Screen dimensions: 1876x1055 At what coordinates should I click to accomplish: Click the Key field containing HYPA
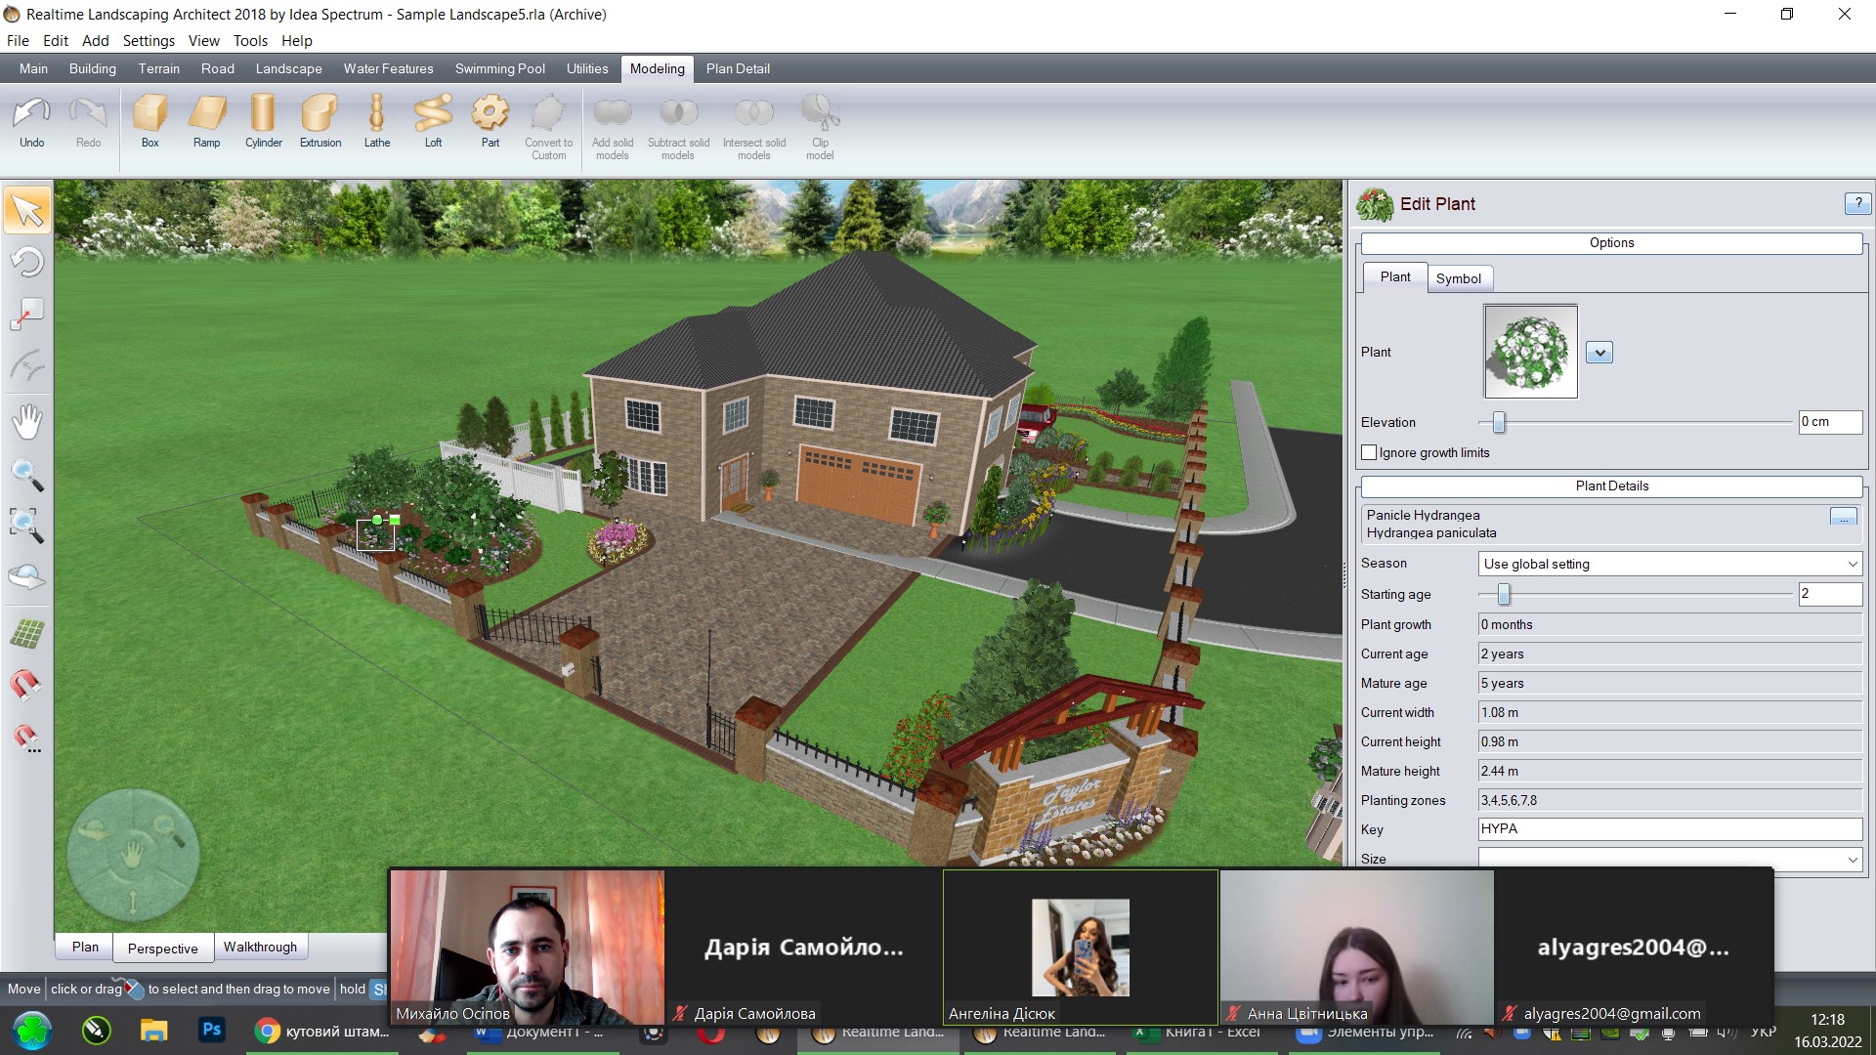1670,829
